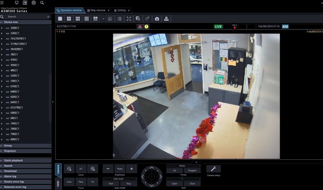This screenshot has width=323, height=190.
Task: Click the magnifier search icon in top bar
Action: pyautogui.click(x=42, y=3)
